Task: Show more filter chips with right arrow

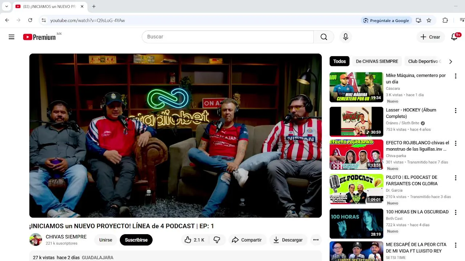Action: pos(450,62)
